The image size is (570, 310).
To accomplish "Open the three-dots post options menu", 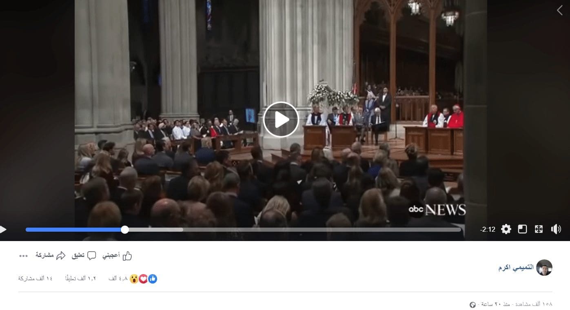I will coord(24,256).
